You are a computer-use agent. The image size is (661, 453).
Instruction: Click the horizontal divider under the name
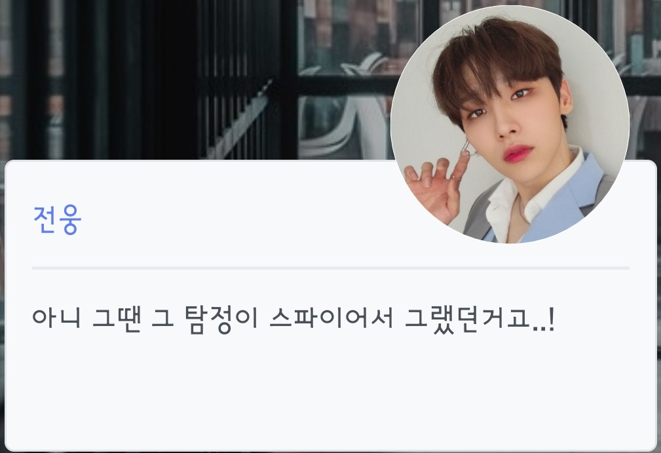tap(330, 268)
